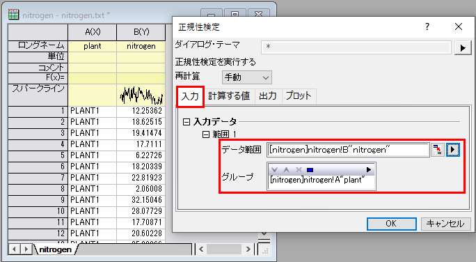Click the long name cell "nitrogen"
The width and height of the screenshot is (476, 262).
click(141, 46)
